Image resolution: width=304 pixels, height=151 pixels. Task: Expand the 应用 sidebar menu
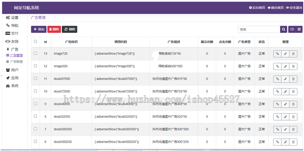coord(12,78)
